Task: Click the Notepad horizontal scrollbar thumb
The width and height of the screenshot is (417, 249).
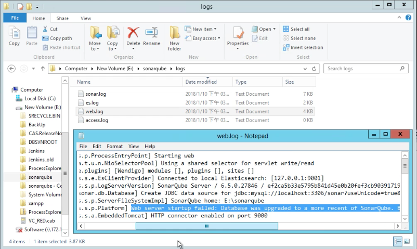Action: [x=206, y=226]
